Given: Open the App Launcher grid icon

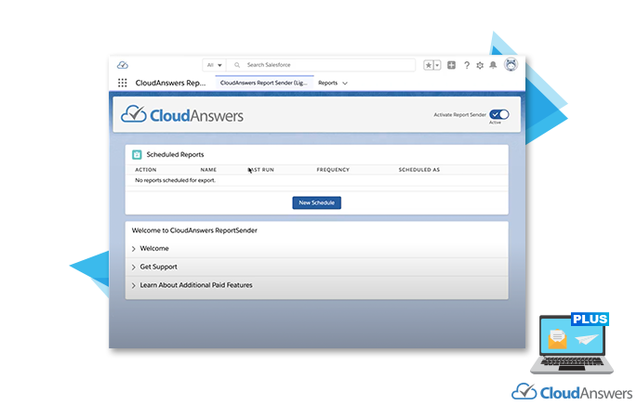Looking at the screenshot, I should click(122, 83).
